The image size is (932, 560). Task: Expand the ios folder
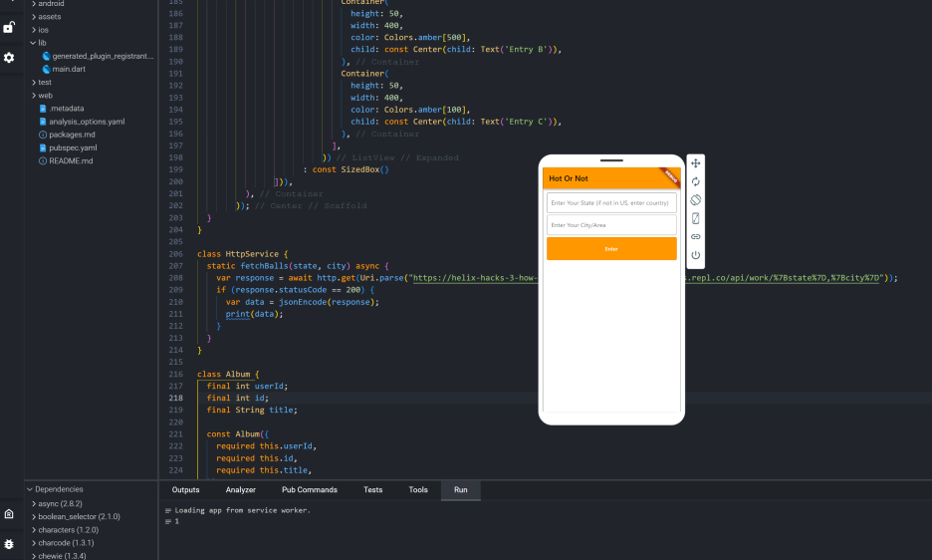[34, 30]
